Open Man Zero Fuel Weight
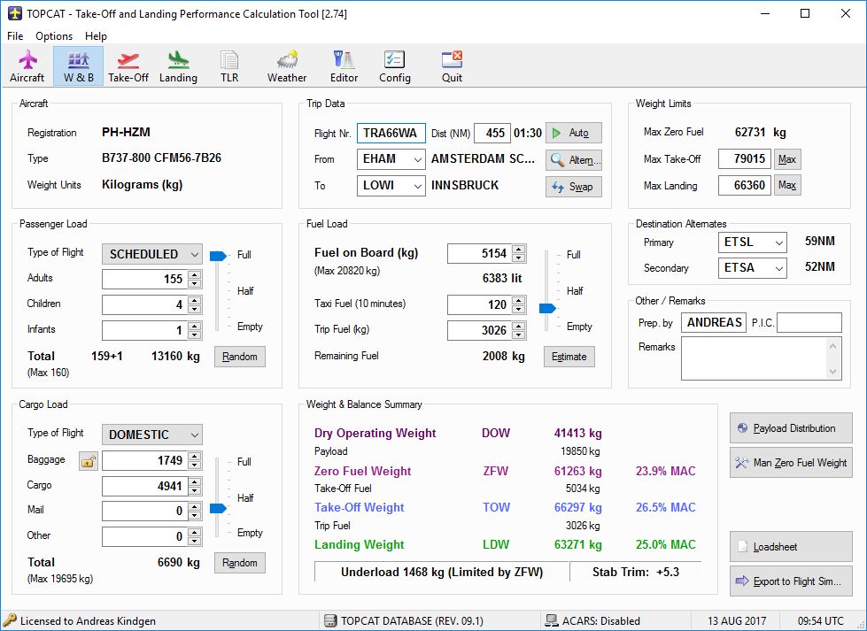The height and width of the screenshot is (631, 867). [791, 463]
